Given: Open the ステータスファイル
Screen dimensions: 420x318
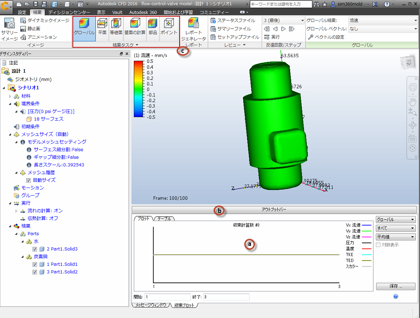Looking at the screenshot, I should [233, 20].
